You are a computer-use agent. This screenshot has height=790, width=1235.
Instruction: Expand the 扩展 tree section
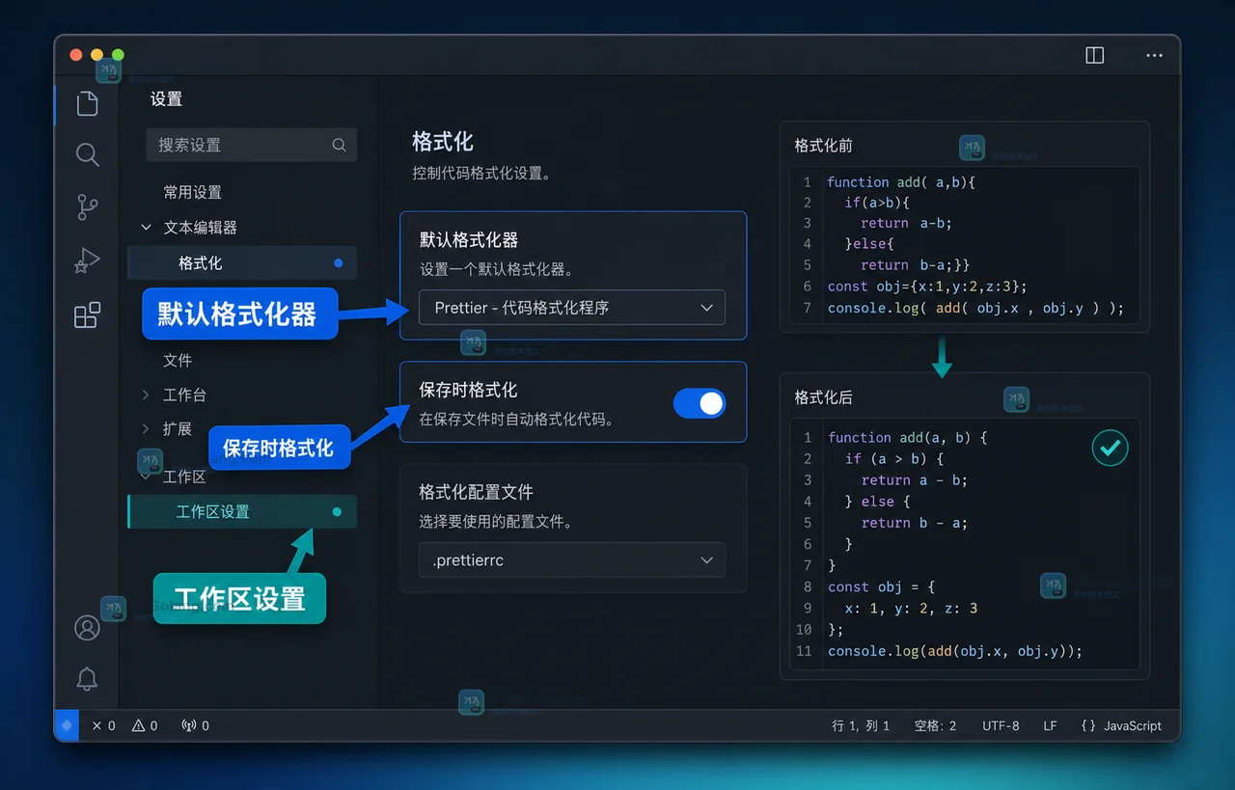(x=146, y=428)
